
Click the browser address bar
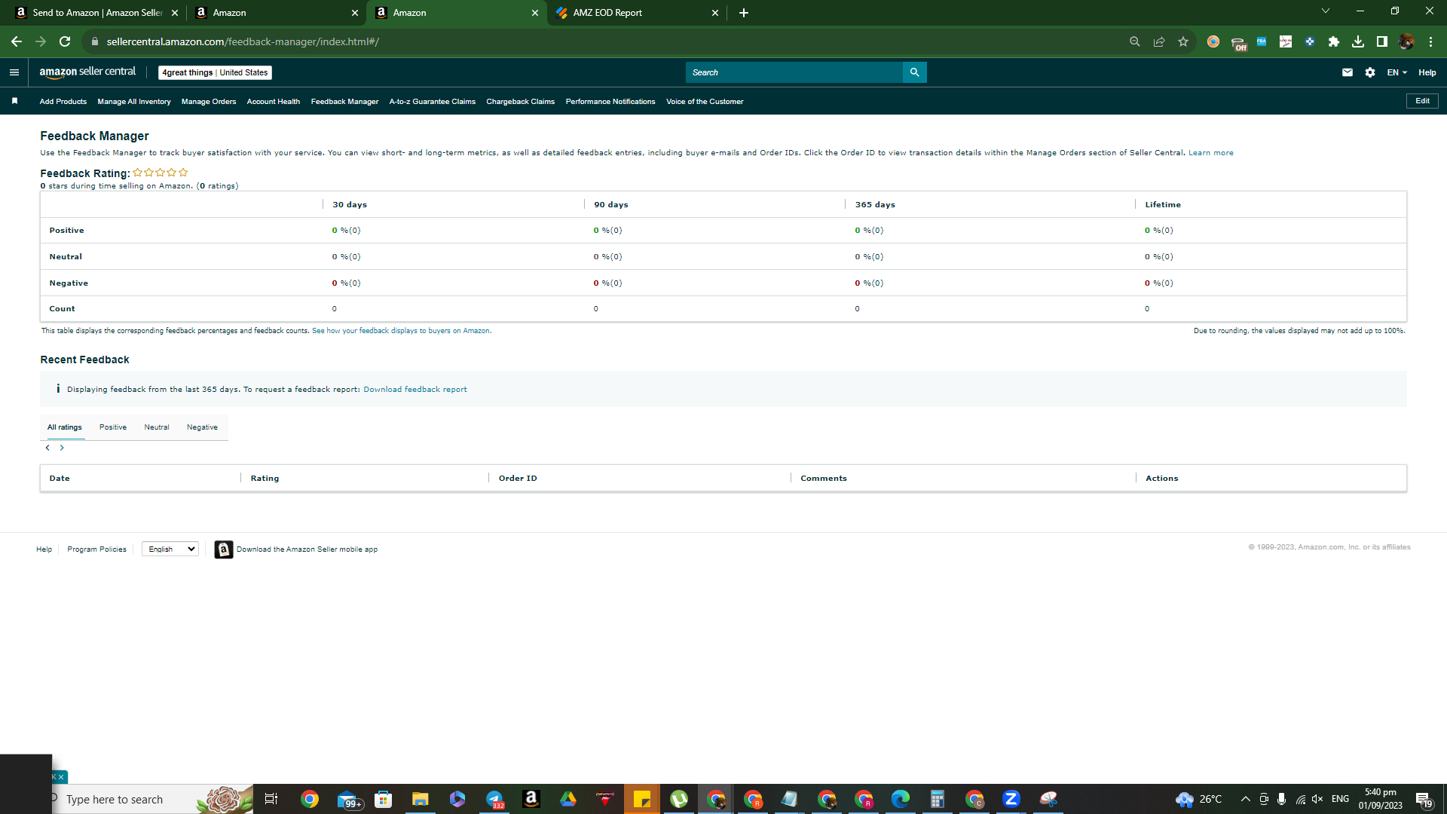603,41
